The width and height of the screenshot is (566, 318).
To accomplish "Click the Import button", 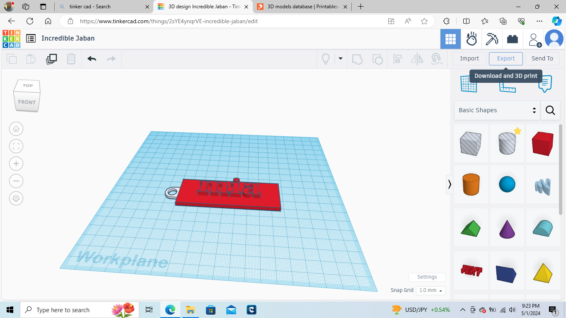I will click(469, 59).
